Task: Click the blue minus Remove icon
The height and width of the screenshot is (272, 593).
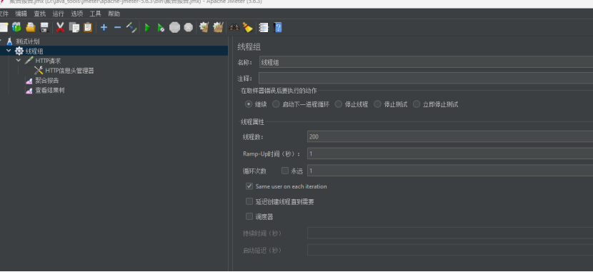Action: 118,27
